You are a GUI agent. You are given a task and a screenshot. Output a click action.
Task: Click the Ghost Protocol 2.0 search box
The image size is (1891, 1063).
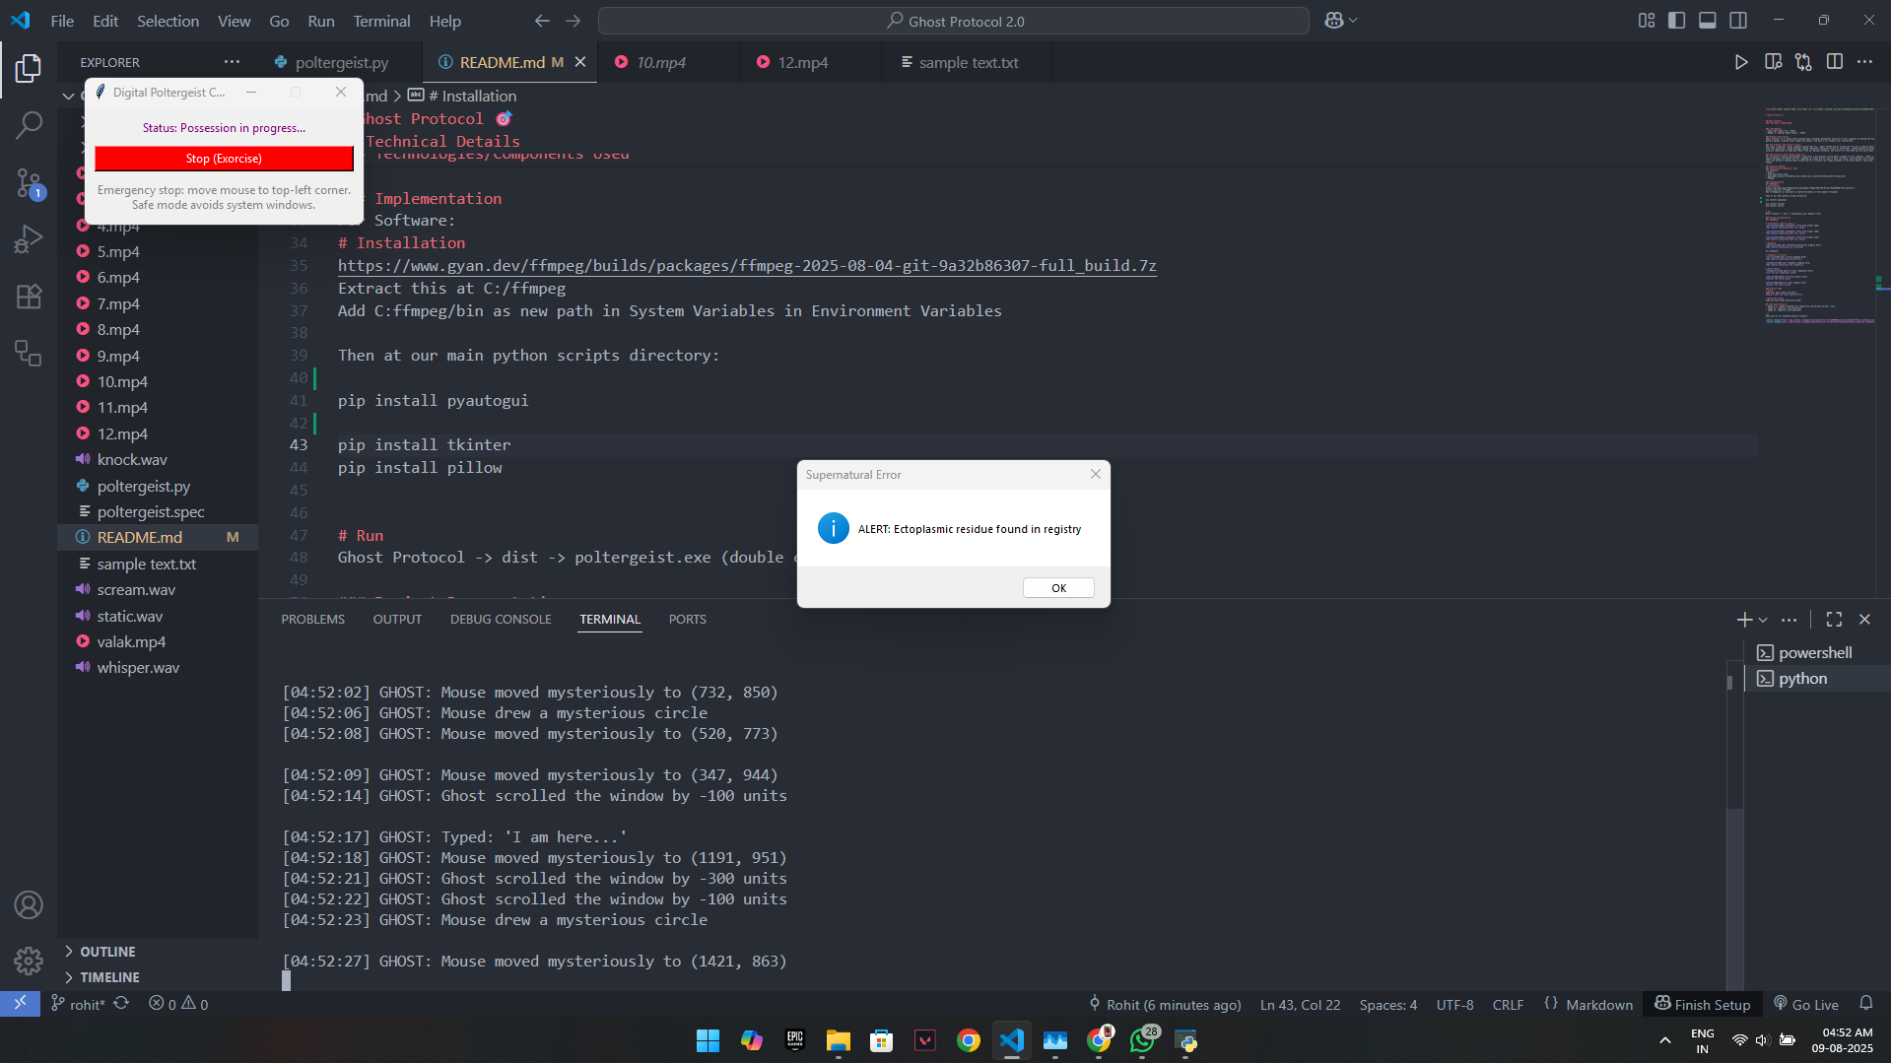(x=953, y=21)
